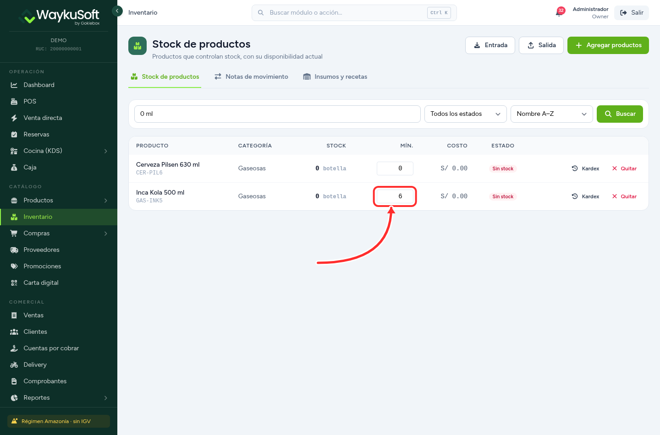Open Dashboard from the sidebar
Screen dimensions: 660x435
[59, 85]
